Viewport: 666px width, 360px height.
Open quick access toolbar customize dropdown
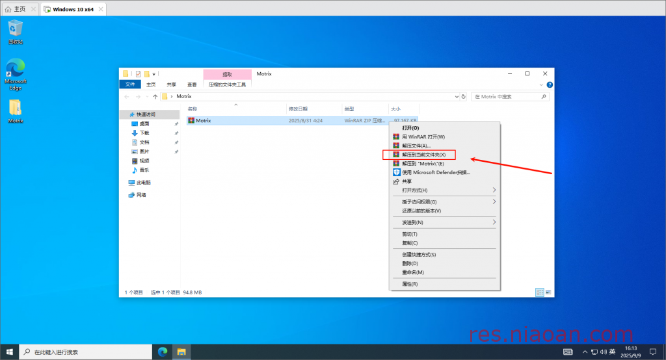153,74
